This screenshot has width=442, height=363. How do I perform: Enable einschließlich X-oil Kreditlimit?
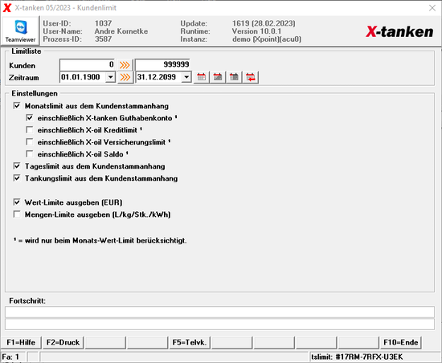point(29,130)
